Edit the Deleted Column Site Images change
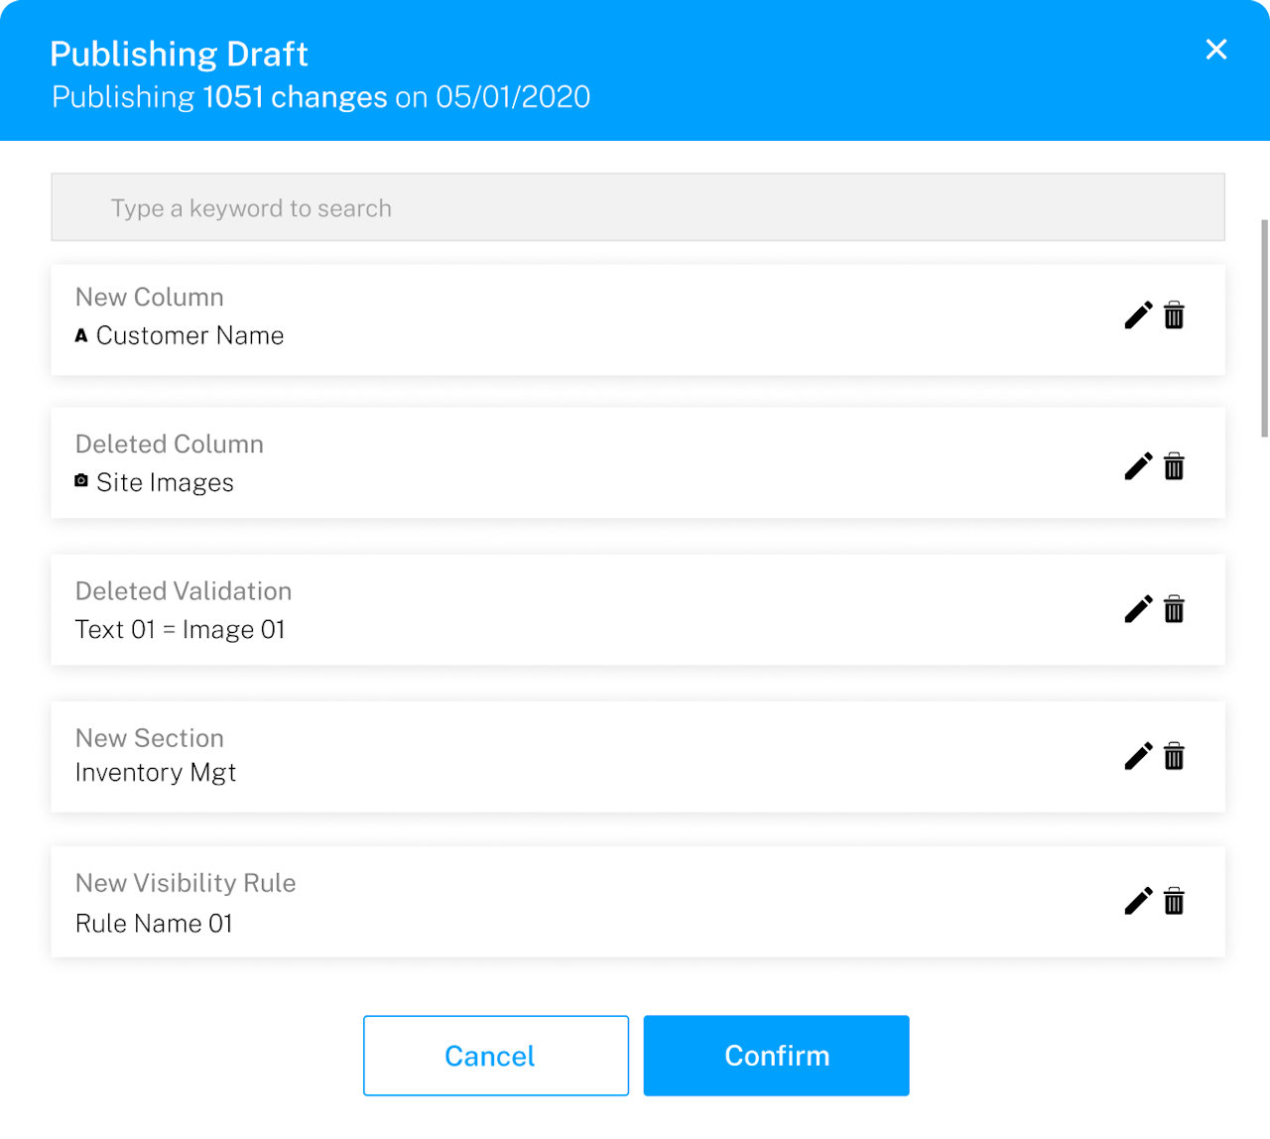 [1138, 466]
